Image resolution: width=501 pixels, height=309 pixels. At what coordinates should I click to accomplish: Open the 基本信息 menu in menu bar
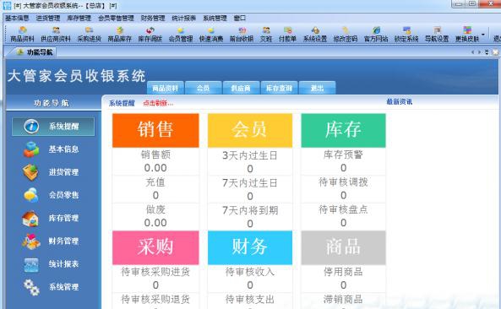pos(17,19)
